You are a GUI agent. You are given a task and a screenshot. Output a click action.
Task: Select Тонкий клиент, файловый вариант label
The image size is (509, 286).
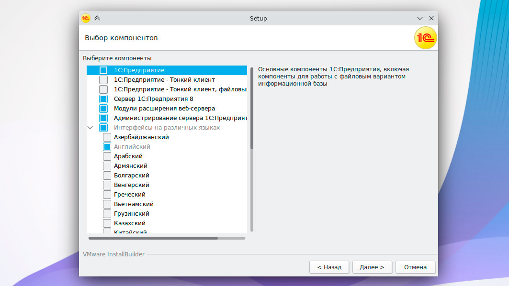click(x=181, y=89)
